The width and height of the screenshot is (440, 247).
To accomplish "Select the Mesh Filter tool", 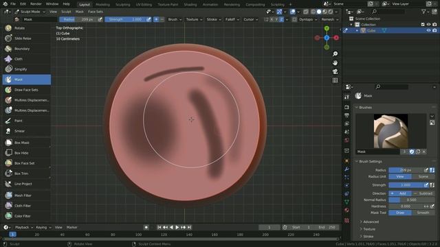I will pos(27,196).
